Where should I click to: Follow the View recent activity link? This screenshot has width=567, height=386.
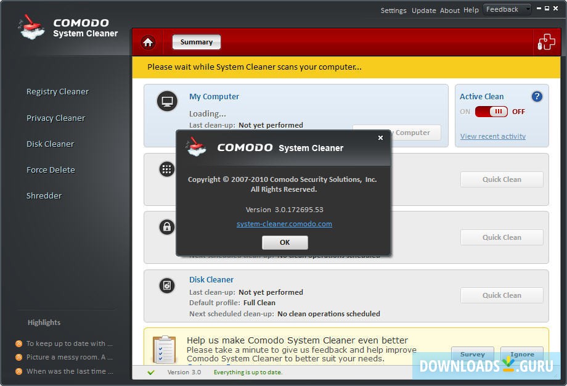pyautogui.click(x=493, y=136)
